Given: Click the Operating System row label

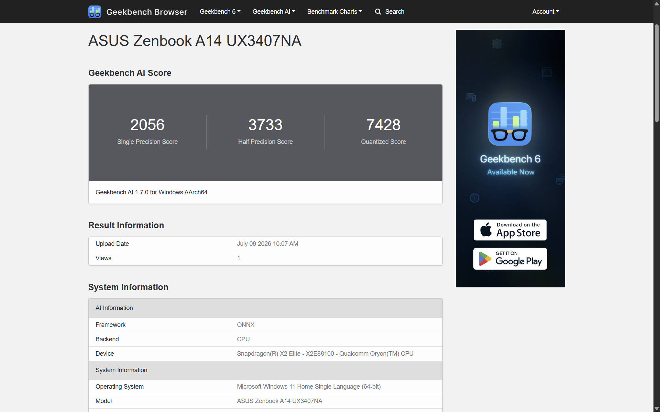Looking at the screenshot, I should (119, 387).
